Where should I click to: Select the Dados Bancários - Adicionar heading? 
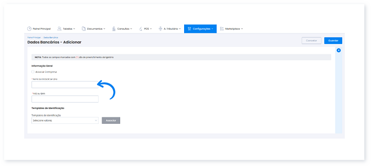[54, 42]
